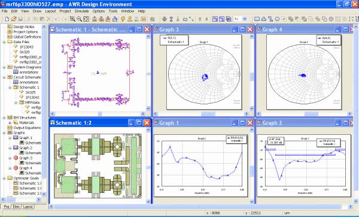This screenshot has height=217, width=359.
Task: Click the Save project disk icon
Action: click(20, 19)
